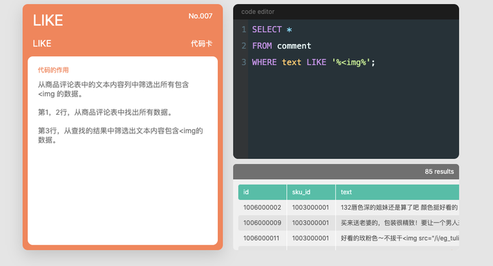493x266 pixels.
Task: Click the 'comment' table name in code
Action: (x=294, y=46)
